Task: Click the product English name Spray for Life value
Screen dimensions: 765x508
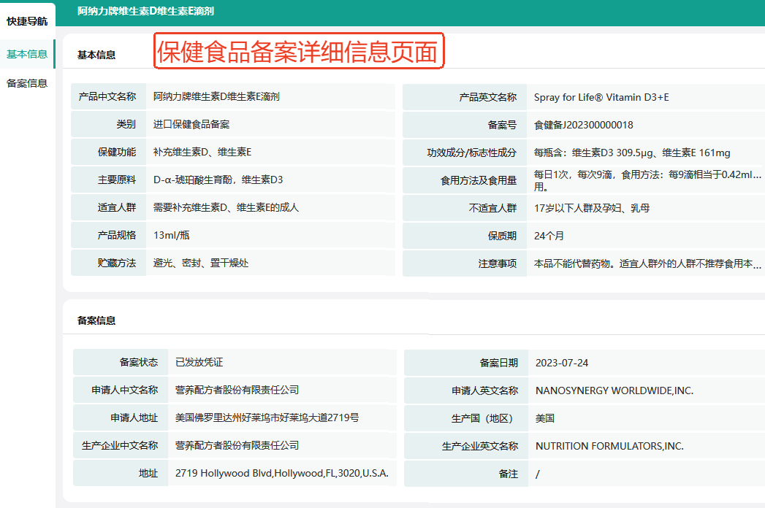Action: (x=601, y=97)
